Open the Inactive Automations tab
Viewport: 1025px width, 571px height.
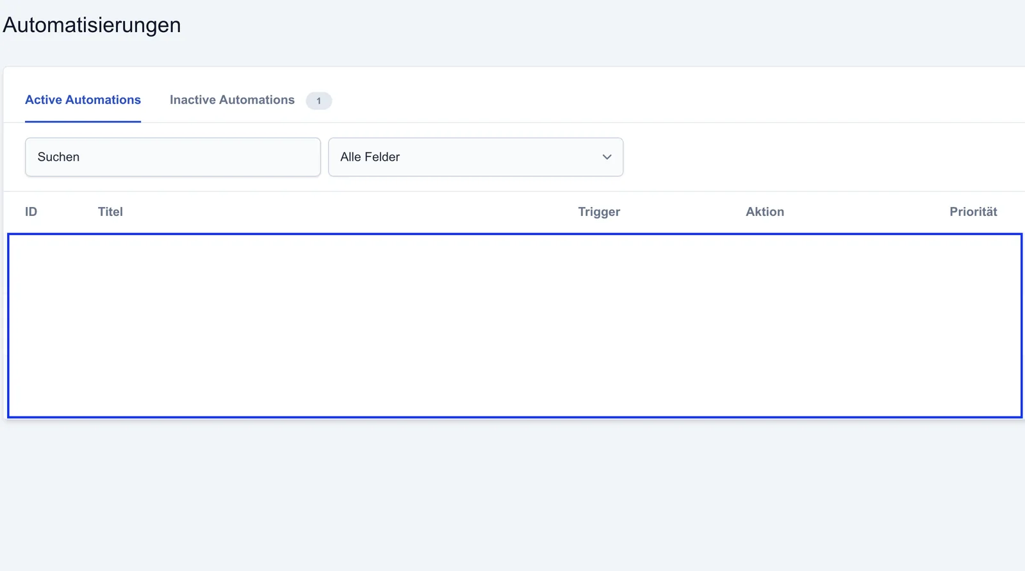coord(232,100)
